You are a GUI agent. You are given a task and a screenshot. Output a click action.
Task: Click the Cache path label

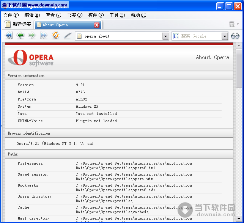point(24,207)
